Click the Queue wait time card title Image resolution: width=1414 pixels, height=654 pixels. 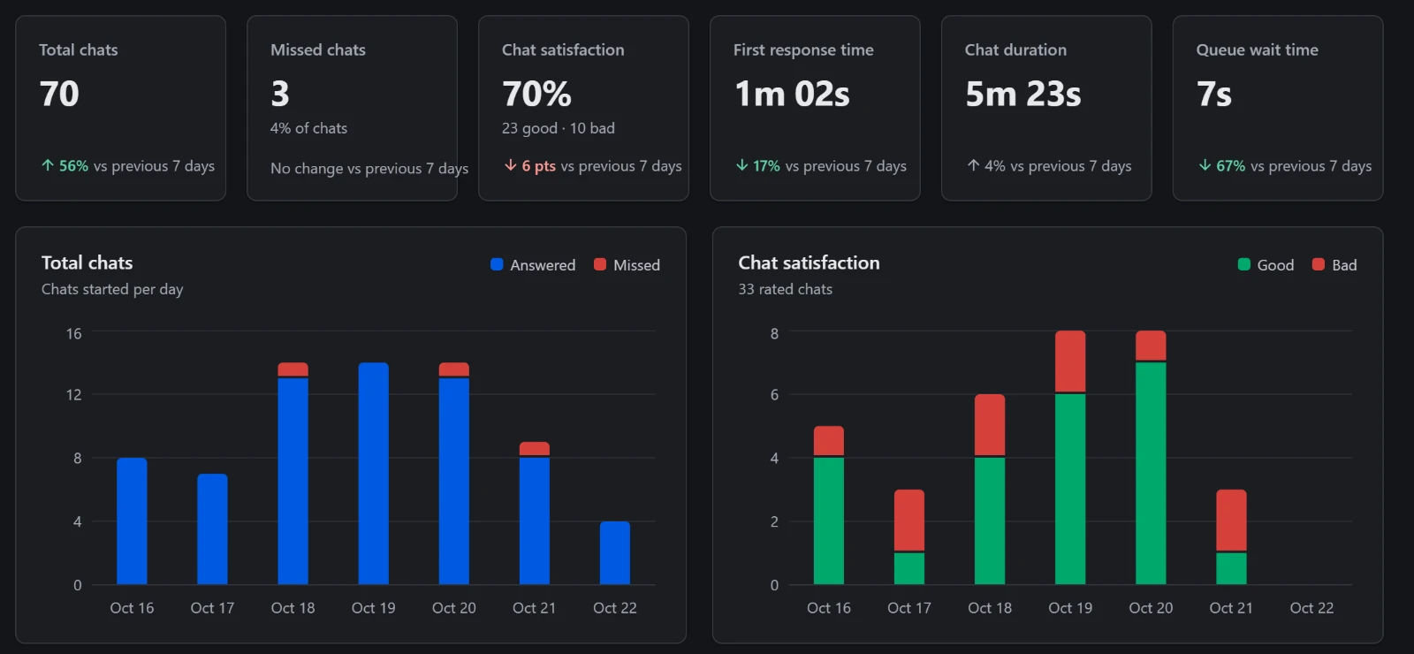[x=1257, y=50]
